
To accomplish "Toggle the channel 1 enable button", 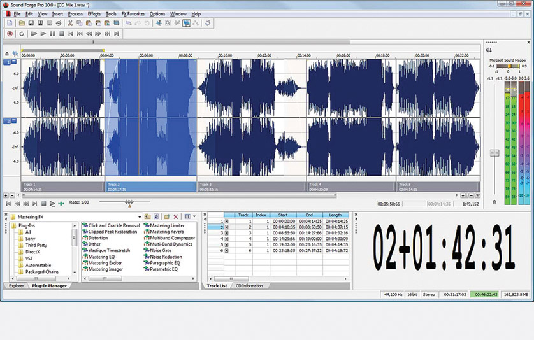I will (x=8, y=62).
